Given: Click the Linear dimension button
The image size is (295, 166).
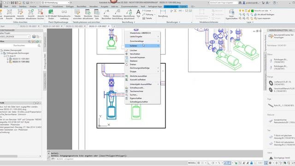Looking at the screenshot, I should 147,11.
